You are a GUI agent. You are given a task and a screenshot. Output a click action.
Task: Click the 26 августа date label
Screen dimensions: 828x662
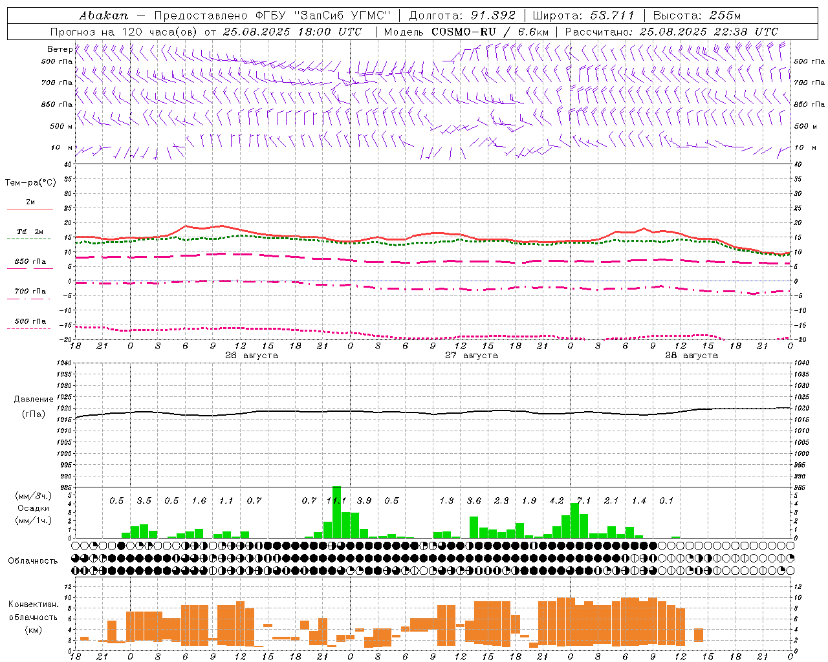point(251,356)
